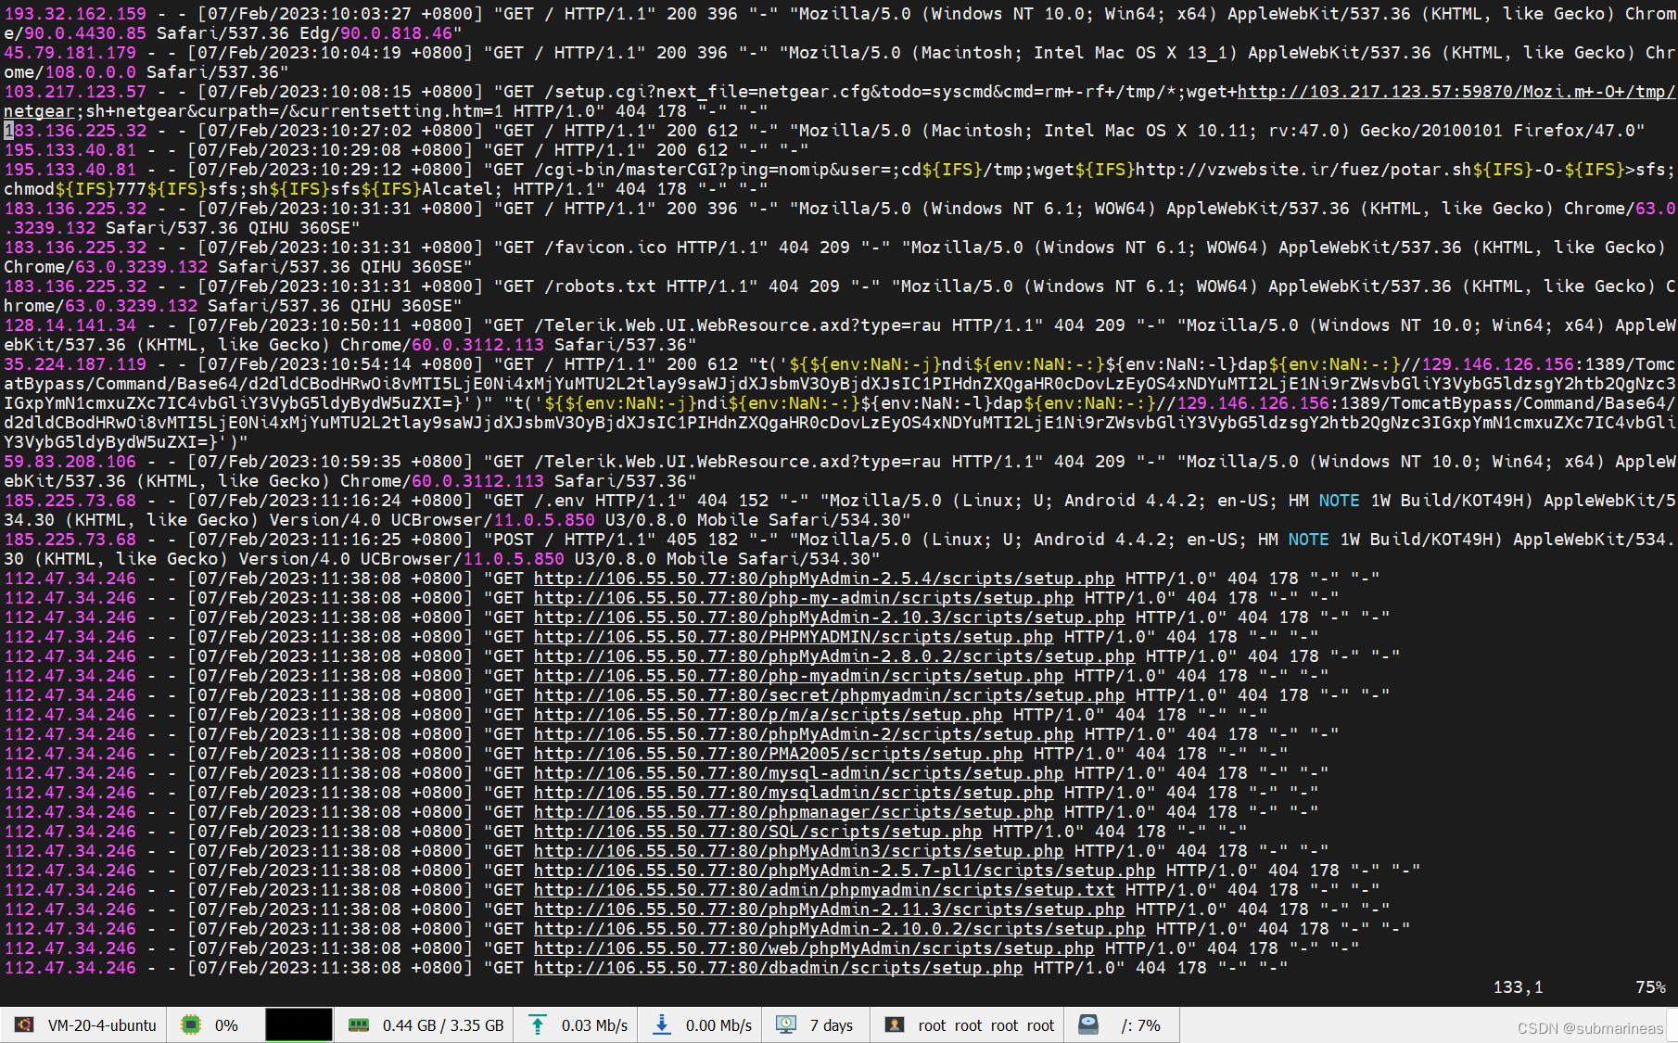The width and height of the screenshot is (1678, 1043).
Task: Open the php-my-admin setup.php URL
Action: click(804, 598)
